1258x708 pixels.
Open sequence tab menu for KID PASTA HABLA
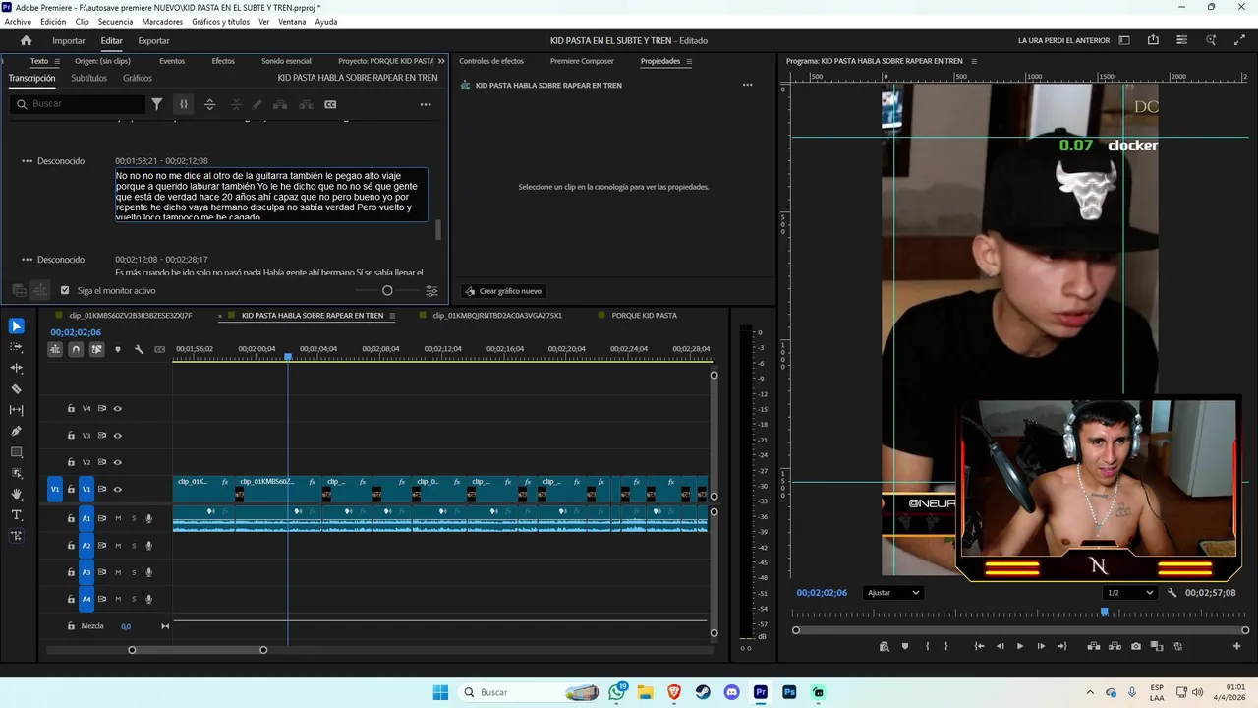(x=392, y=316)
